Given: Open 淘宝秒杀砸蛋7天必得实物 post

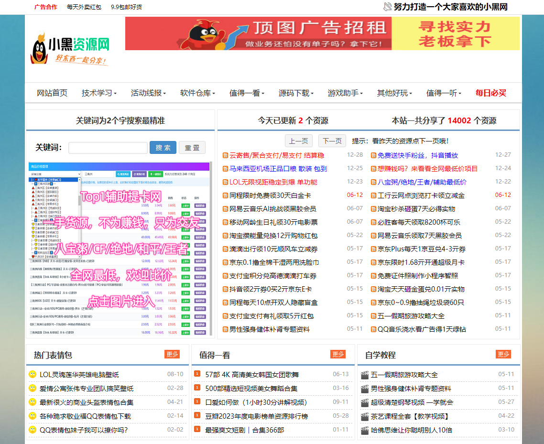Looking at the screenshot, I should click(416, 209).
